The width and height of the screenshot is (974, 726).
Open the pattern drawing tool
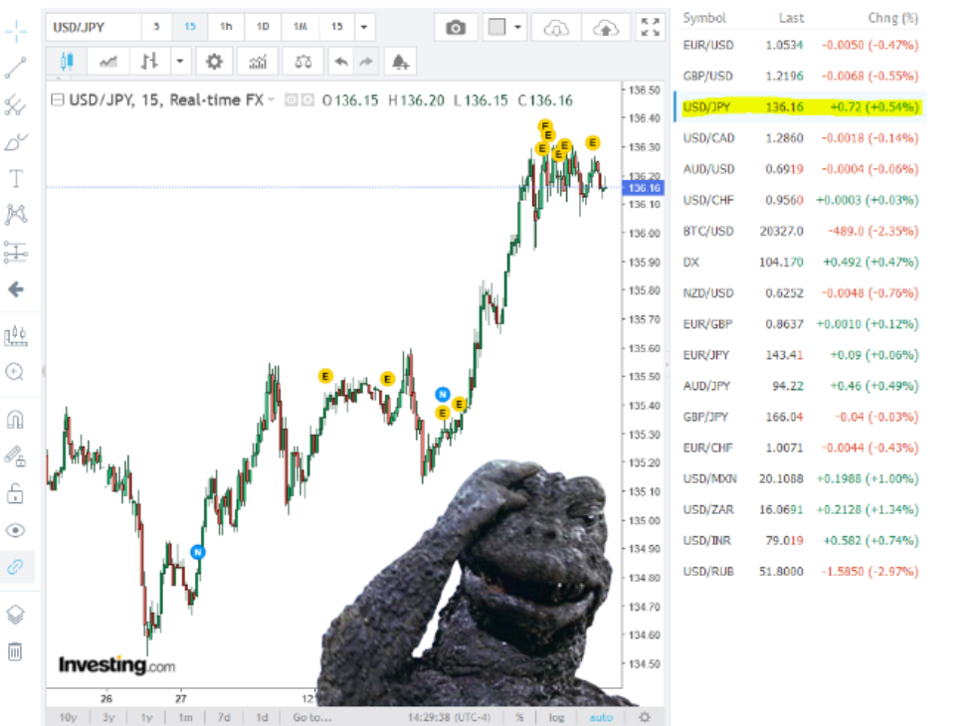pyautogui.click(x=16, y=215)
